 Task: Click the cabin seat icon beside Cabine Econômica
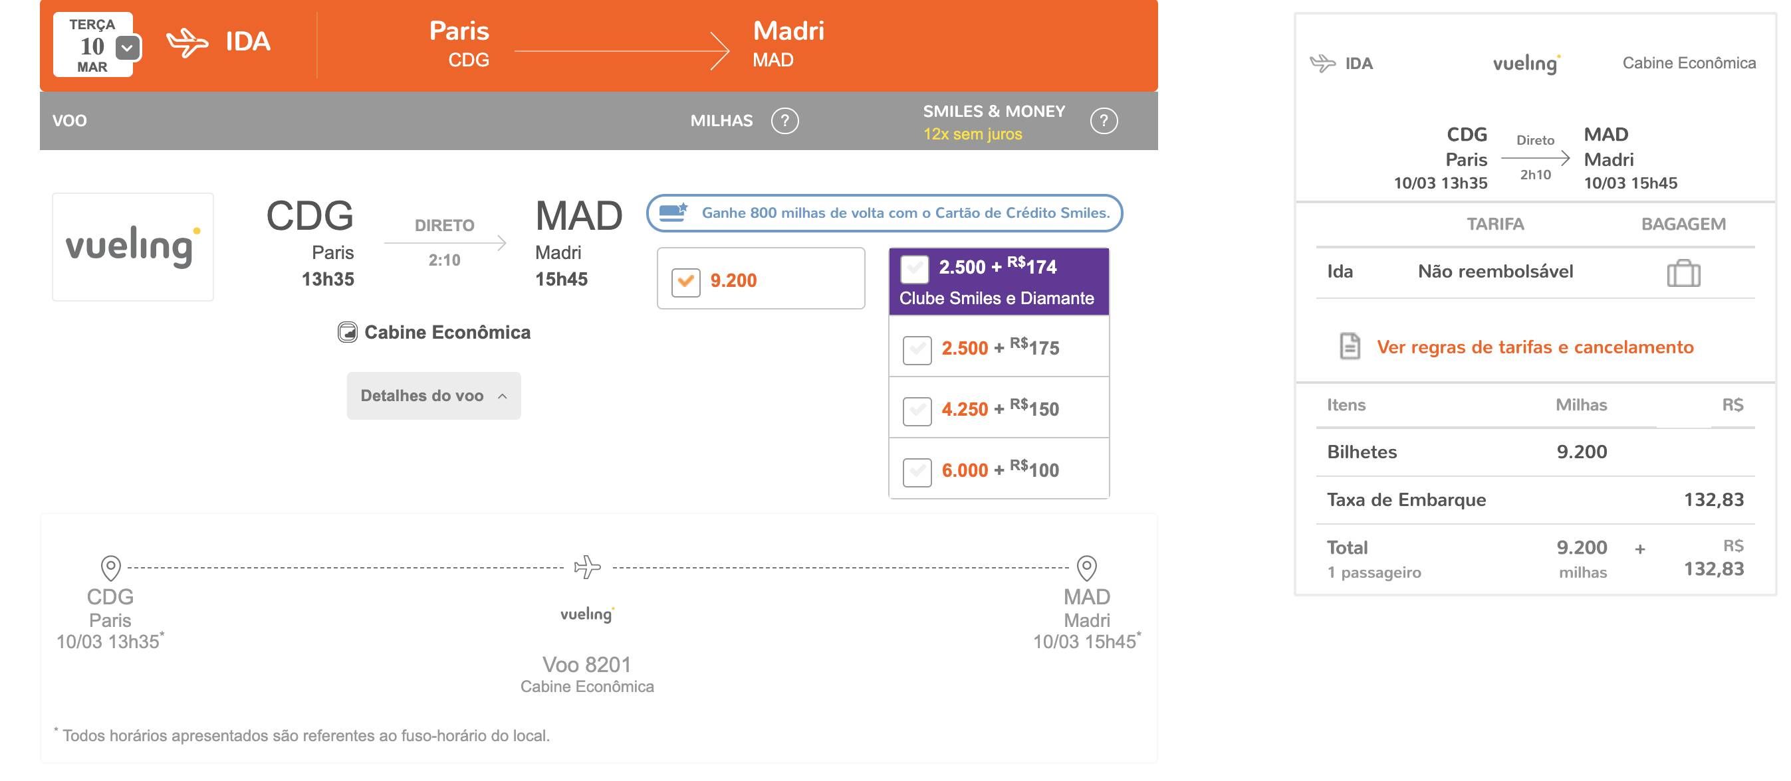[x=347, y=332]
